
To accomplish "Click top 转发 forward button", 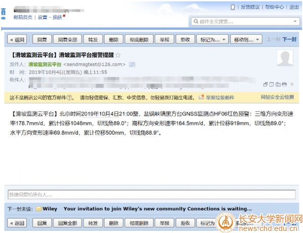I will [x=93, y=40].
